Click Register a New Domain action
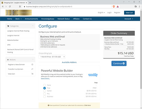The height and width of the screenshot is (109, 142). [x=16, y=65]
